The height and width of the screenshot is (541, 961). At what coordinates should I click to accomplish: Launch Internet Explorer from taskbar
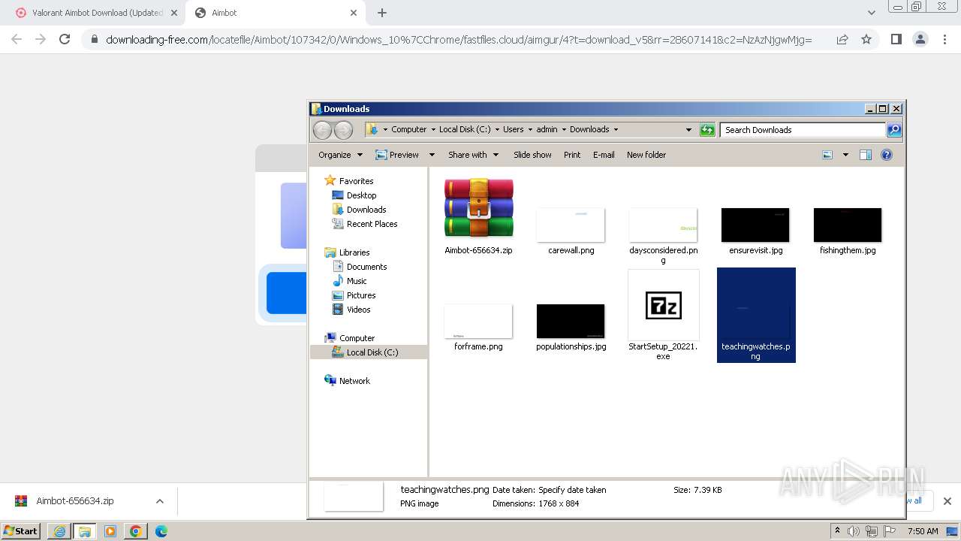(59, 531)
